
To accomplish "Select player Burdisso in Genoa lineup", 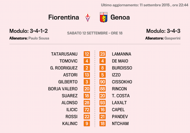I will [x=122, y=68].
